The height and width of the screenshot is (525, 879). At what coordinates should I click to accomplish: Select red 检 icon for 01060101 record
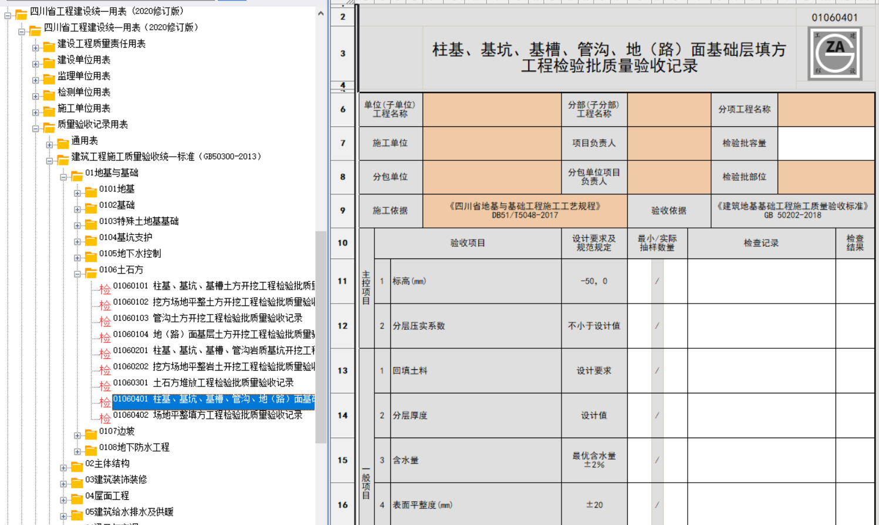(x=105, y=289)
